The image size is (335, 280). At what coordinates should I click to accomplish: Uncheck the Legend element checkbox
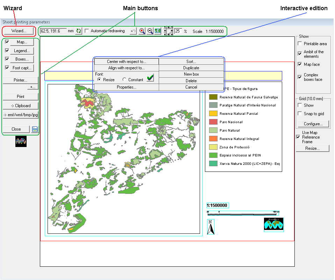pos(7,51)
